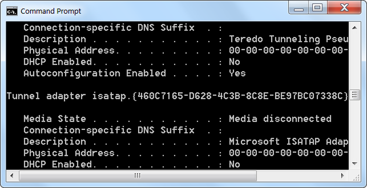The image size is (367, 188).
Task: Click the "Media disconnected" text
Action: click(280, 119)
